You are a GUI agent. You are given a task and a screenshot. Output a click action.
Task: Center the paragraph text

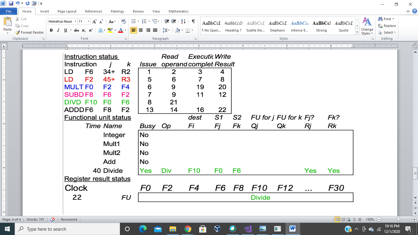141,30
